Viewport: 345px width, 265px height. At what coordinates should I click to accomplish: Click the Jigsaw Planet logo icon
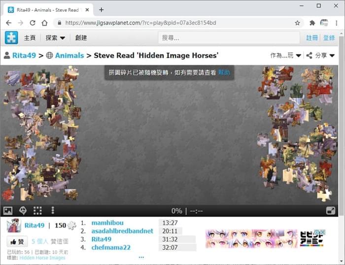(11, 37)
